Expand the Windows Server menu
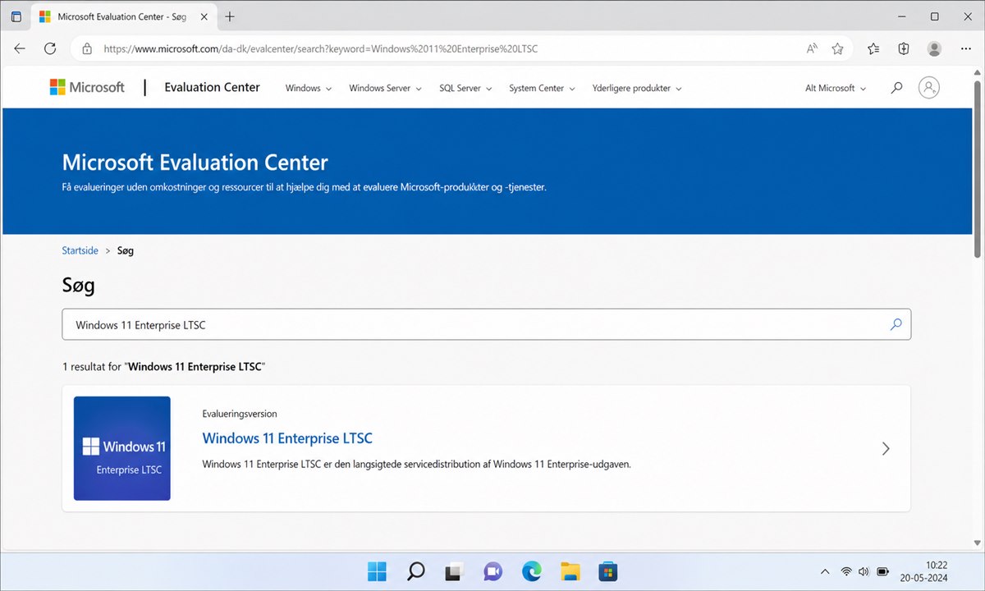985x591 pixels. click(x=385, y=88)
